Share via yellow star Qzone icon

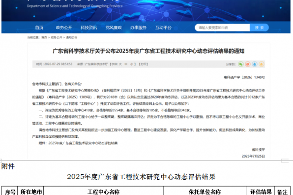(x=262, y=64)
